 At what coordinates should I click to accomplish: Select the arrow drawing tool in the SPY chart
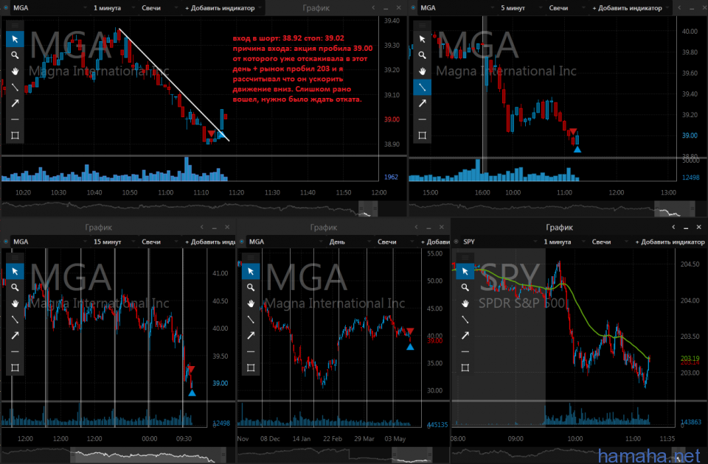click(x=465, y=336)
